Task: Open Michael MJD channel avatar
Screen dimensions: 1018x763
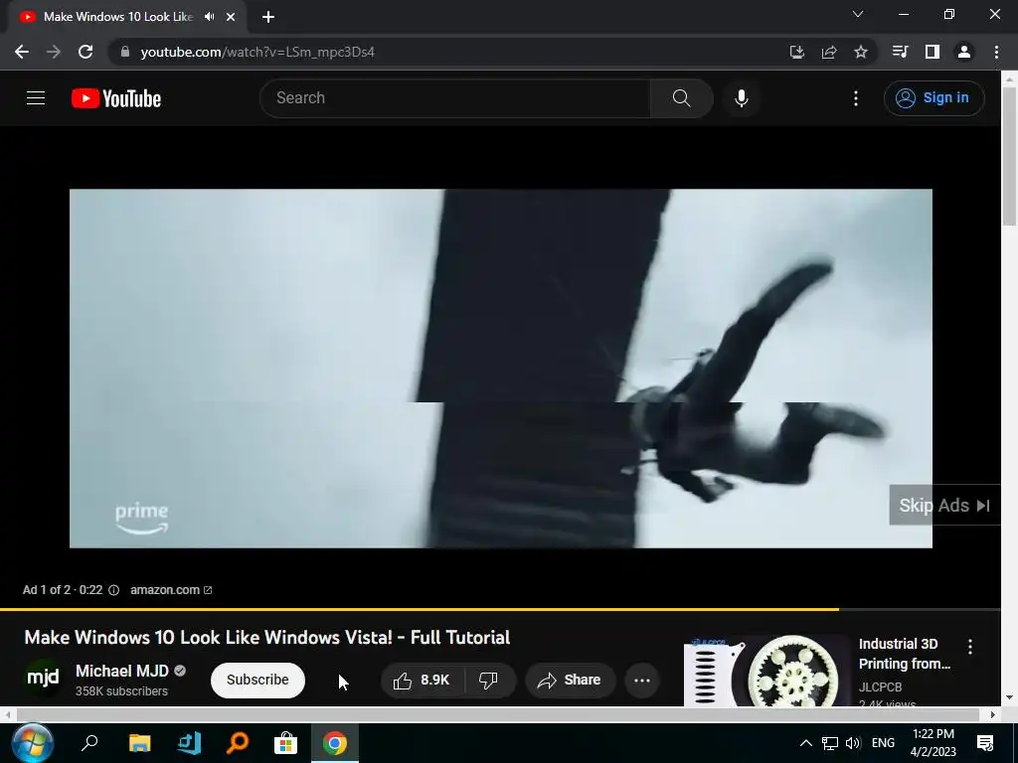Action: [x=43, y=678]
